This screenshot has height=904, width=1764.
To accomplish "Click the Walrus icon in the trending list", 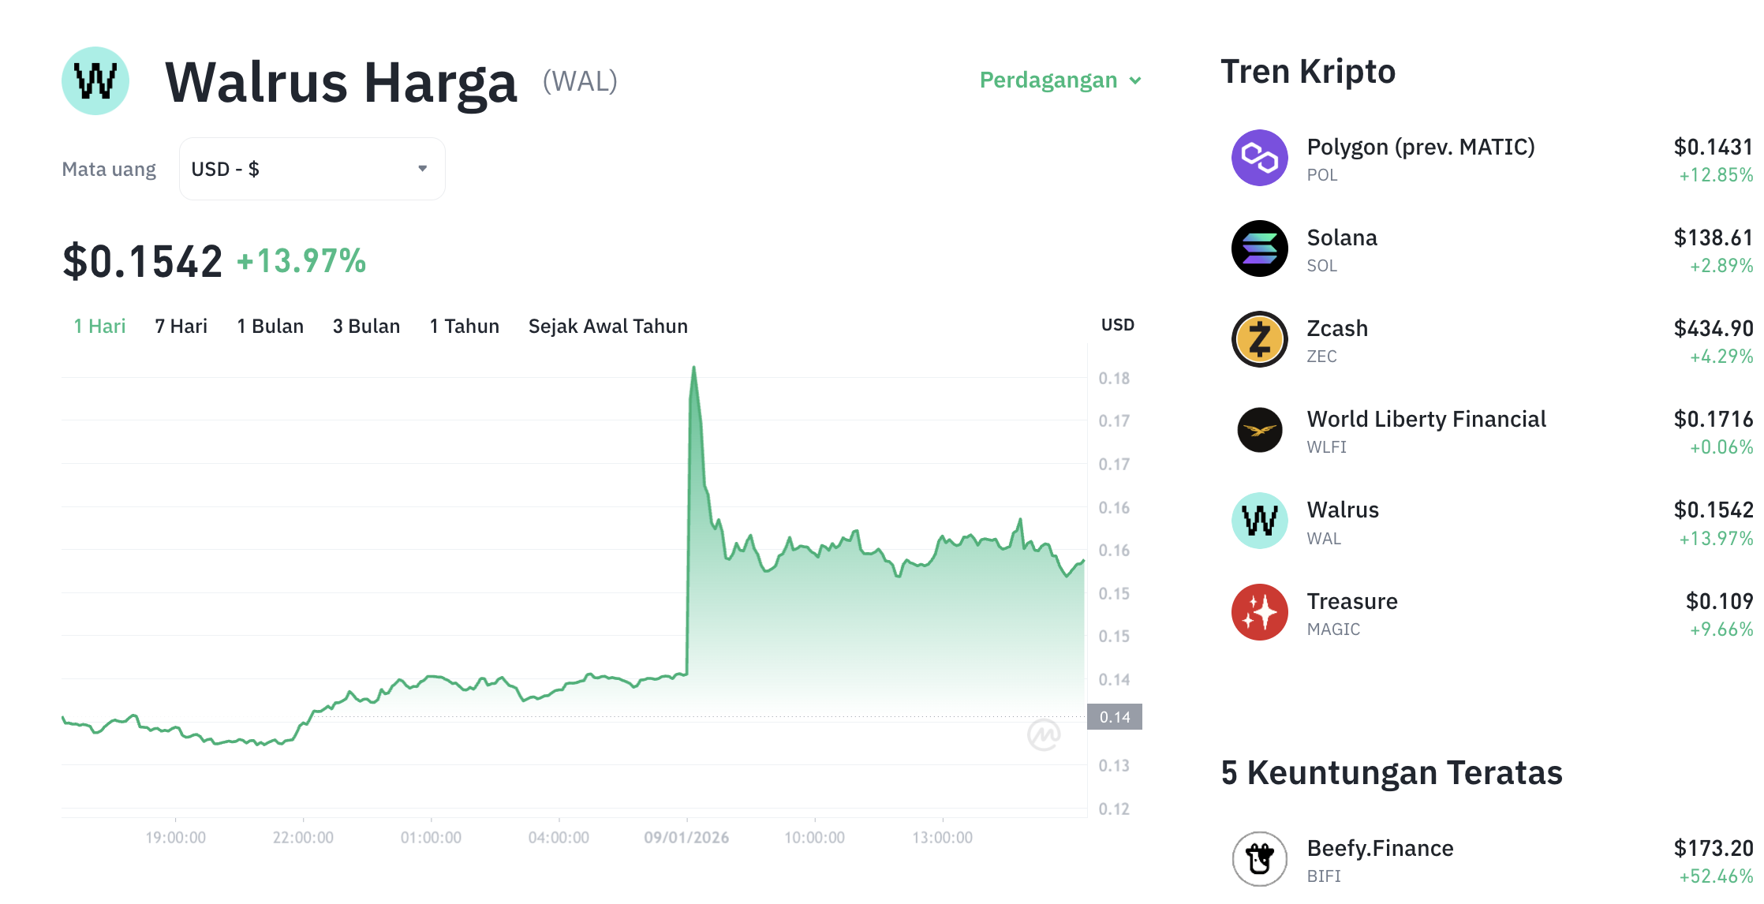I will click(1260, 521).
